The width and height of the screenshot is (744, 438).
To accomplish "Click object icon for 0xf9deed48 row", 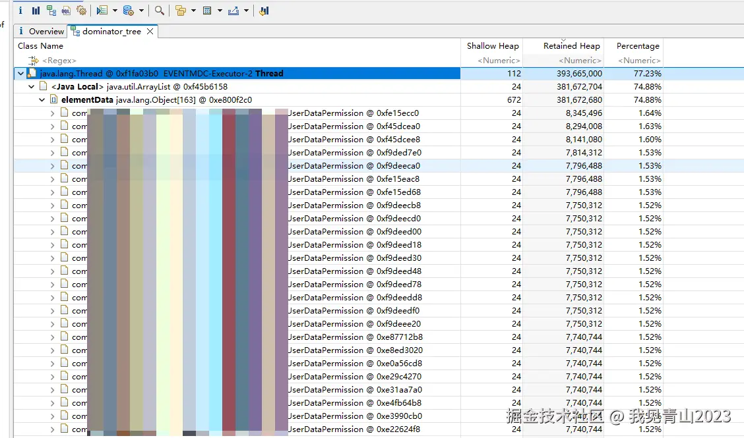I will click(65, 271).
